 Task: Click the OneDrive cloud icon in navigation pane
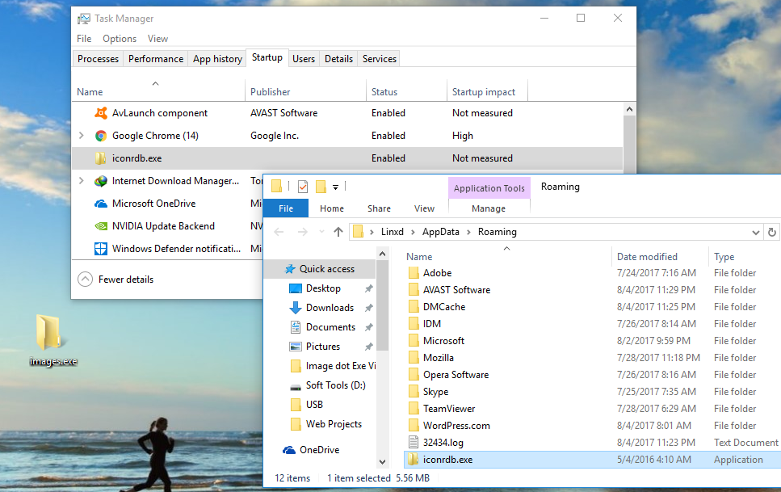289,450
